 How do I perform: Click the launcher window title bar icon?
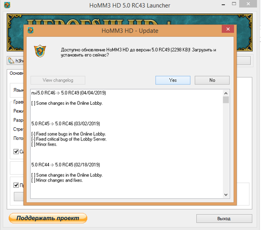(x=7, y=5)
